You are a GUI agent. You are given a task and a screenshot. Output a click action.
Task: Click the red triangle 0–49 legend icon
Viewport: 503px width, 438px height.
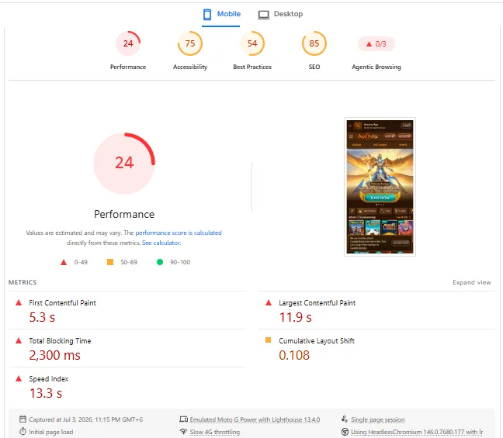64,262
